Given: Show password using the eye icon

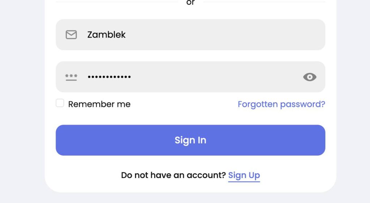Looking at the screenshot, I should pos(310,77).
